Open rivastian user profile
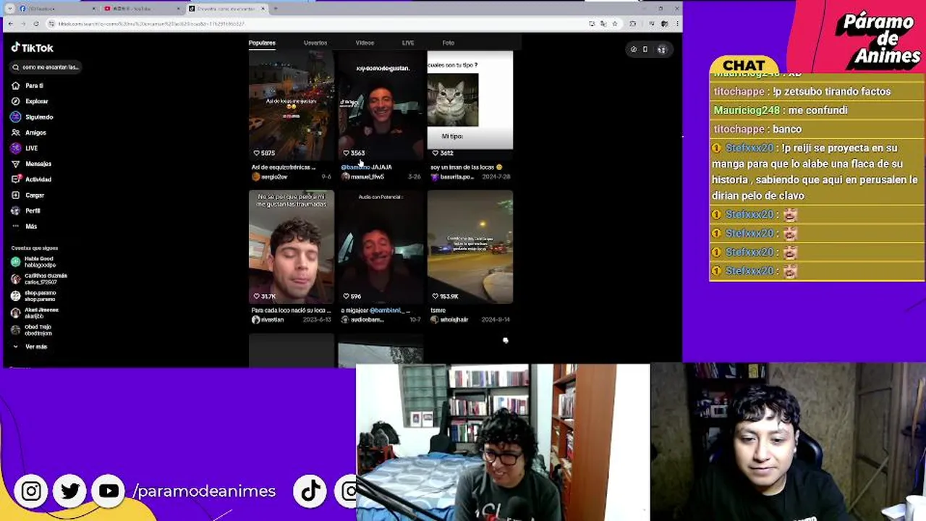926x521 pixels. point(268,320)
